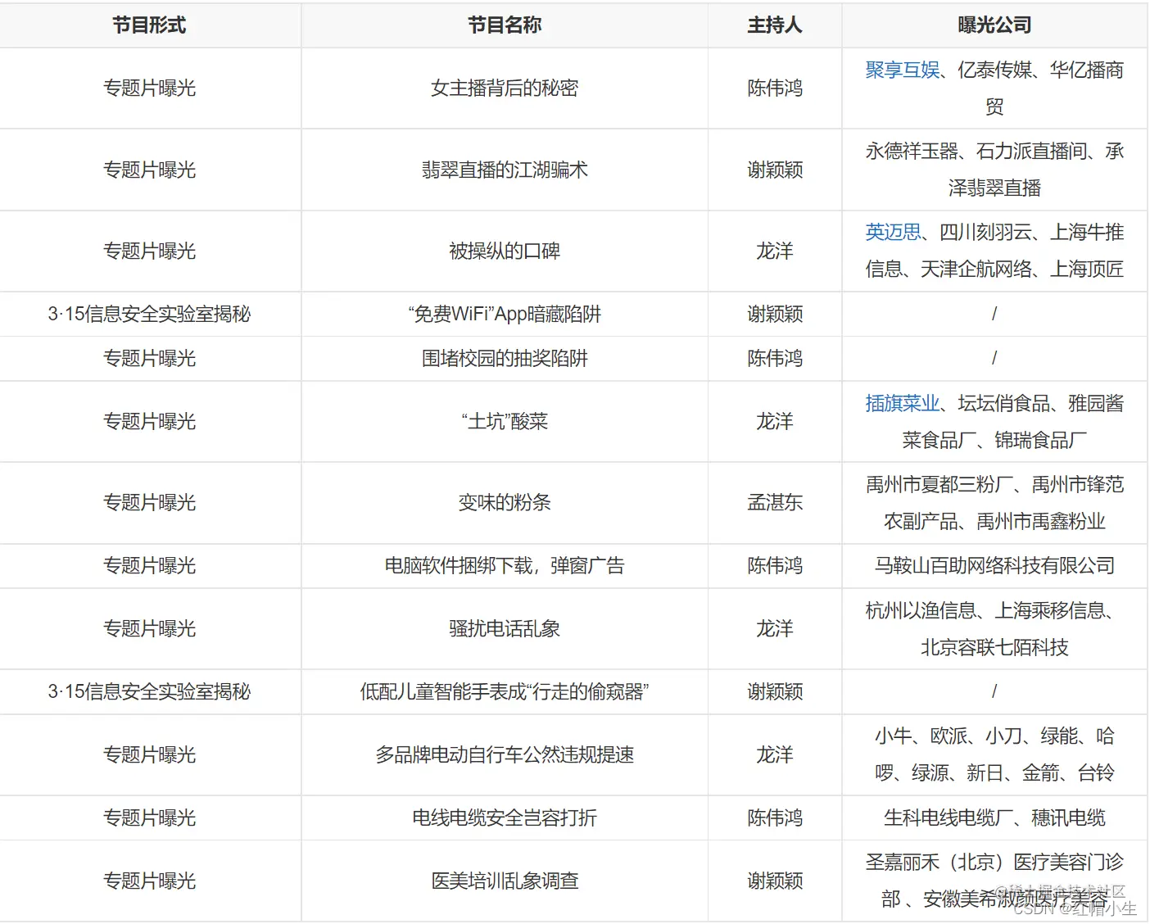
Task: Select the 生科电线电缆厂、穗讯电缆 cell
Action: point(994,818)
